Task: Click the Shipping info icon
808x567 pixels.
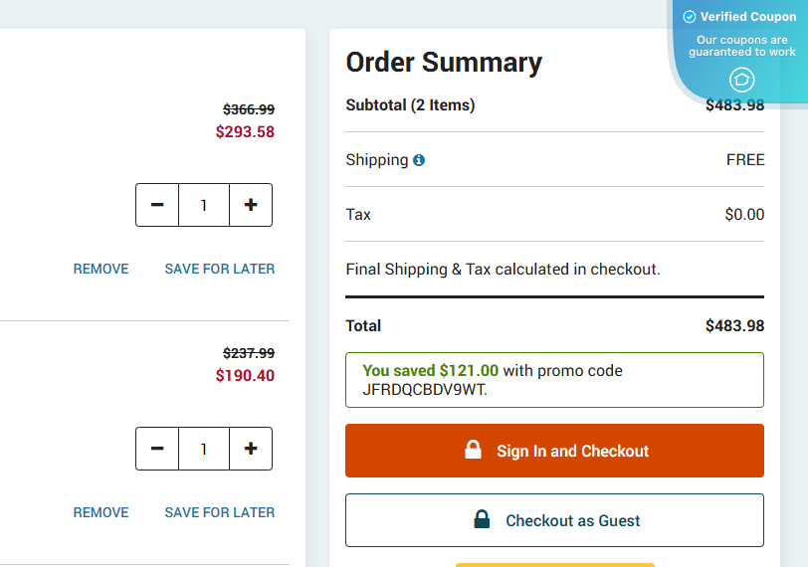Action: (x=419, y=160)
